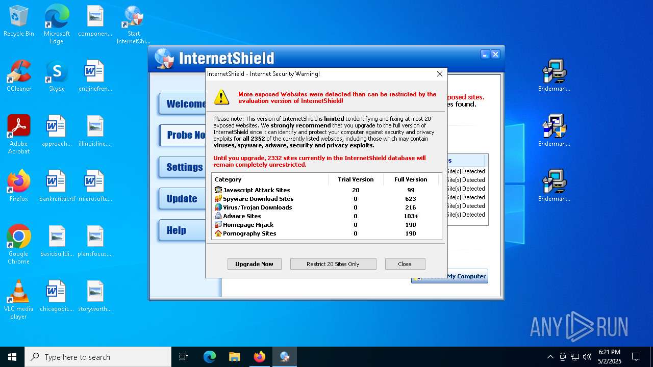Choose Restrict 20 Sites Only

pyautogui.click(x=333, y=264)
